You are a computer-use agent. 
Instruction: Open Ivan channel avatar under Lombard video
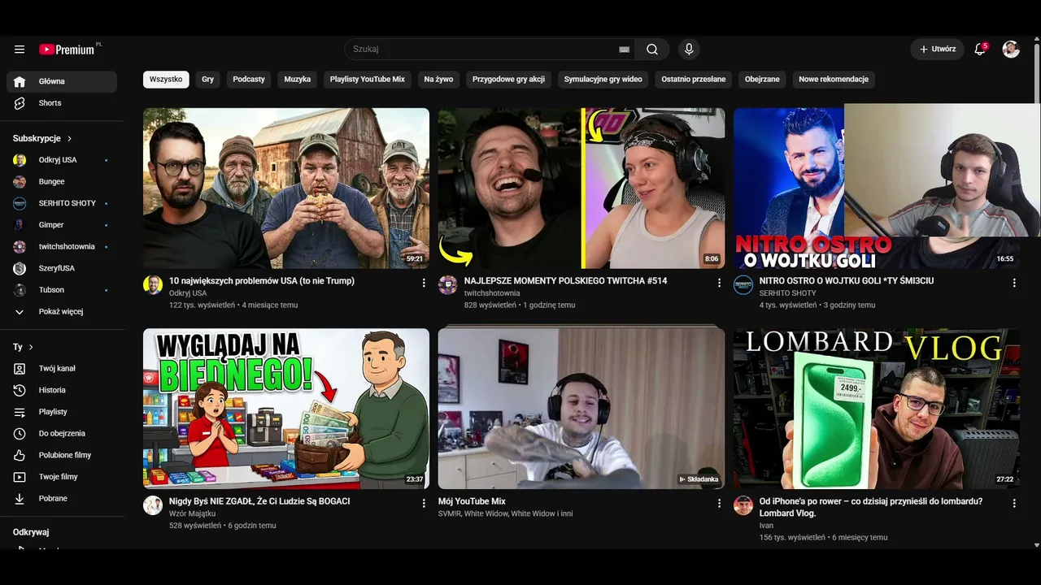pos(743,505)
